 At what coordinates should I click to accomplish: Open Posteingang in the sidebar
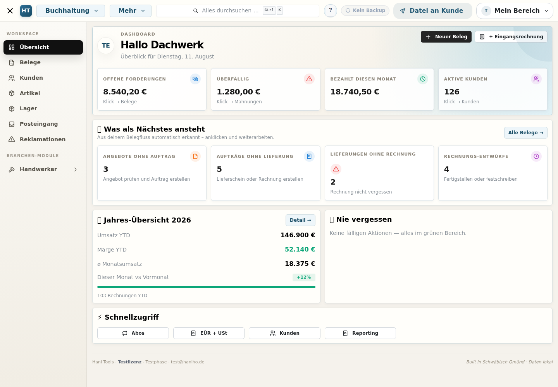[43, 124]
